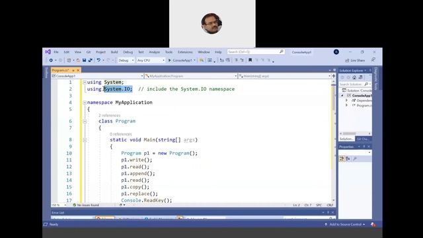Screen dimensions: 423x238
Task: Open the Test menu
Action: [x=141, y=52]
